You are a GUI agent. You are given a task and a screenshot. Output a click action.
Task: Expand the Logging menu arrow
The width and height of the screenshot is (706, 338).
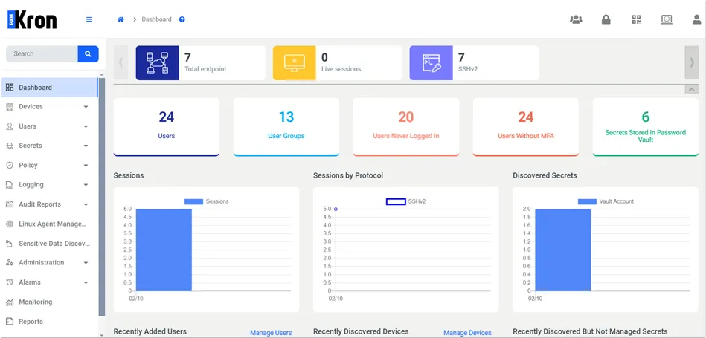click(x=86, y=185)
